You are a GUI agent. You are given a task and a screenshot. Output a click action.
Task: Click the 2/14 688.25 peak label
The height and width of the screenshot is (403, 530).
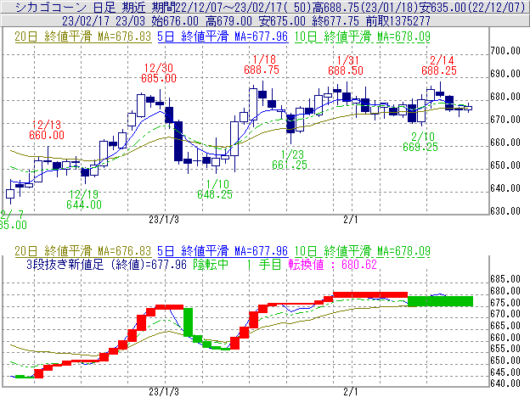point(439,65)
